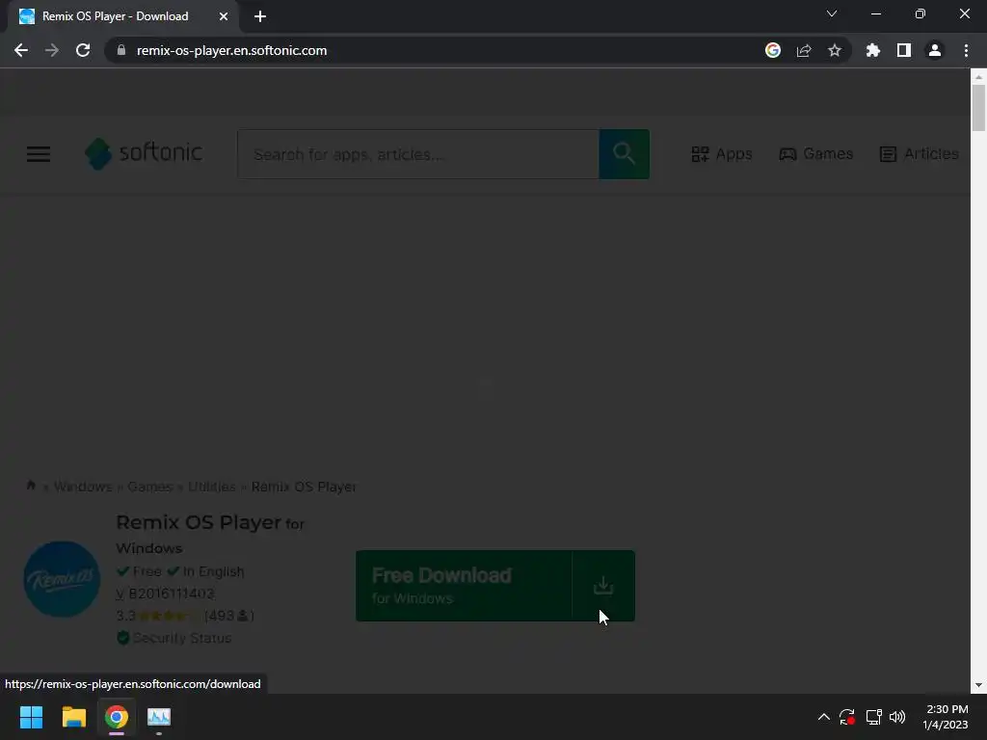Open Chrome extensions puzzle icon

point(872,50)
